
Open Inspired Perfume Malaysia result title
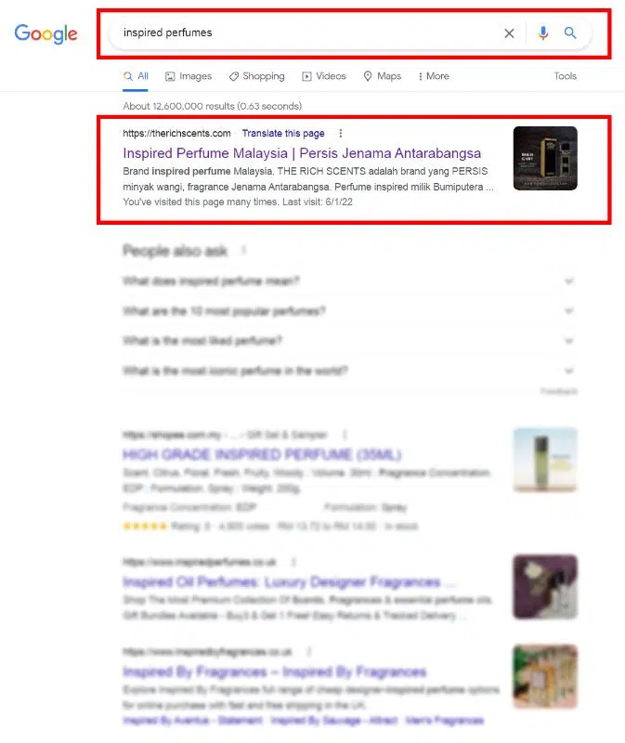(302, 153)
